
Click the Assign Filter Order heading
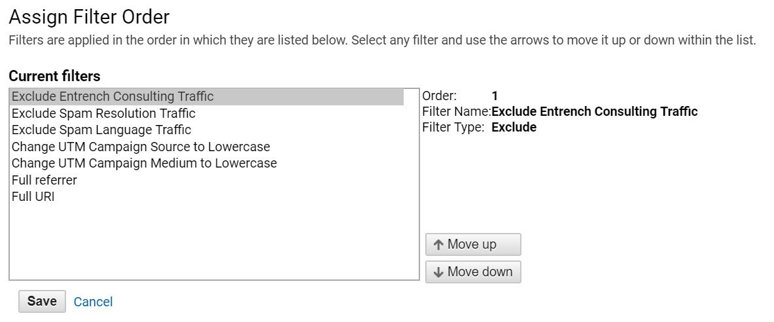89,16
